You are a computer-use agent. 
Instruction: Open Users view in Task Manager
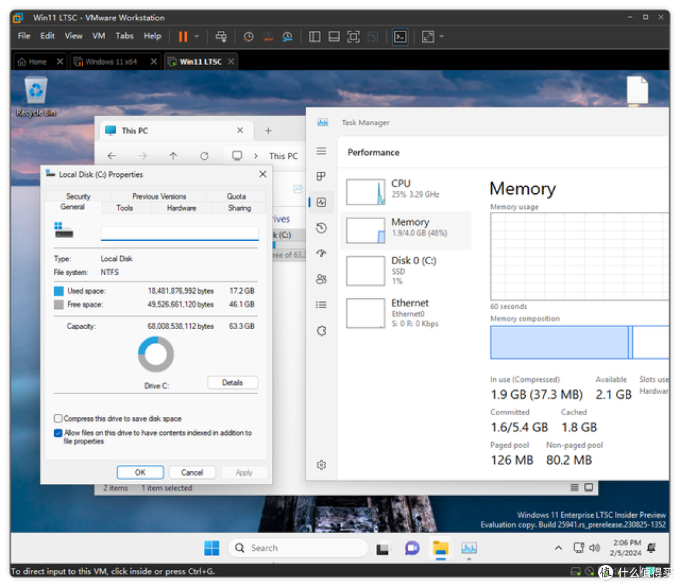(x=321, y=279)
